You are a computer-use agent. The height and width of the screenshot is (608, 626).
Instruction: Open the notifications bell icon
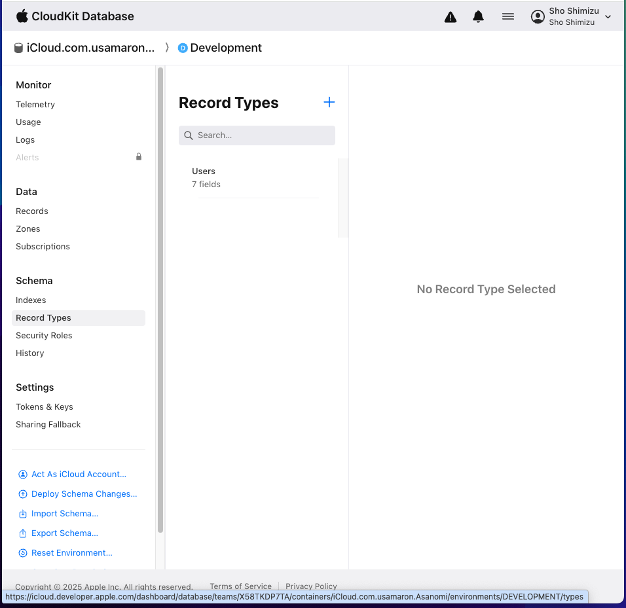tap(478, 17)
